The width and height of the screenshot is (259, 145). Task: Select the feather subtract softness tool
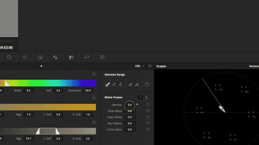pyautogui.click(x=131, y=84)
